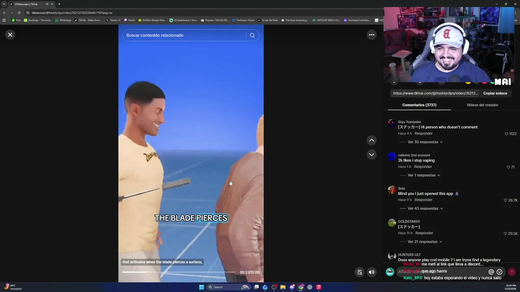
Task: Click the search magnifier icon in related content bar
Action: coord(252,35)
